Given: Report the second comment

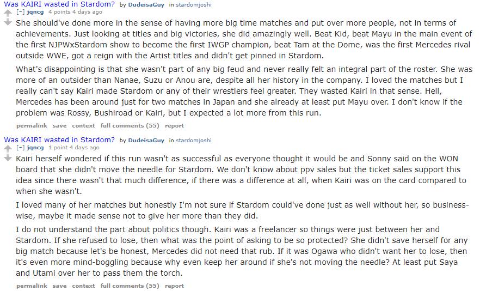Looking at the screenshot, I should [x=174, y=286].
